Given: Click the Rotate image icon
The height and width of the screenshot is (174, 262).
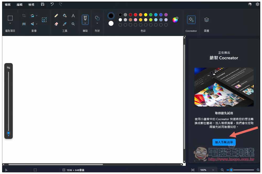Looking at the screenshot, I should point(32,16).
